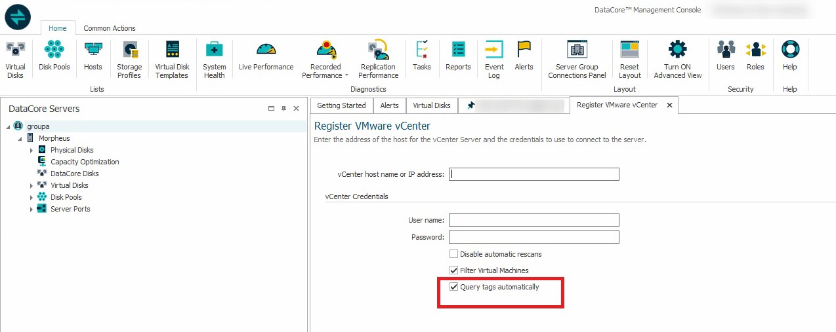
Task: Expand Virtual Disks tree node
Action: click(31, 186)
